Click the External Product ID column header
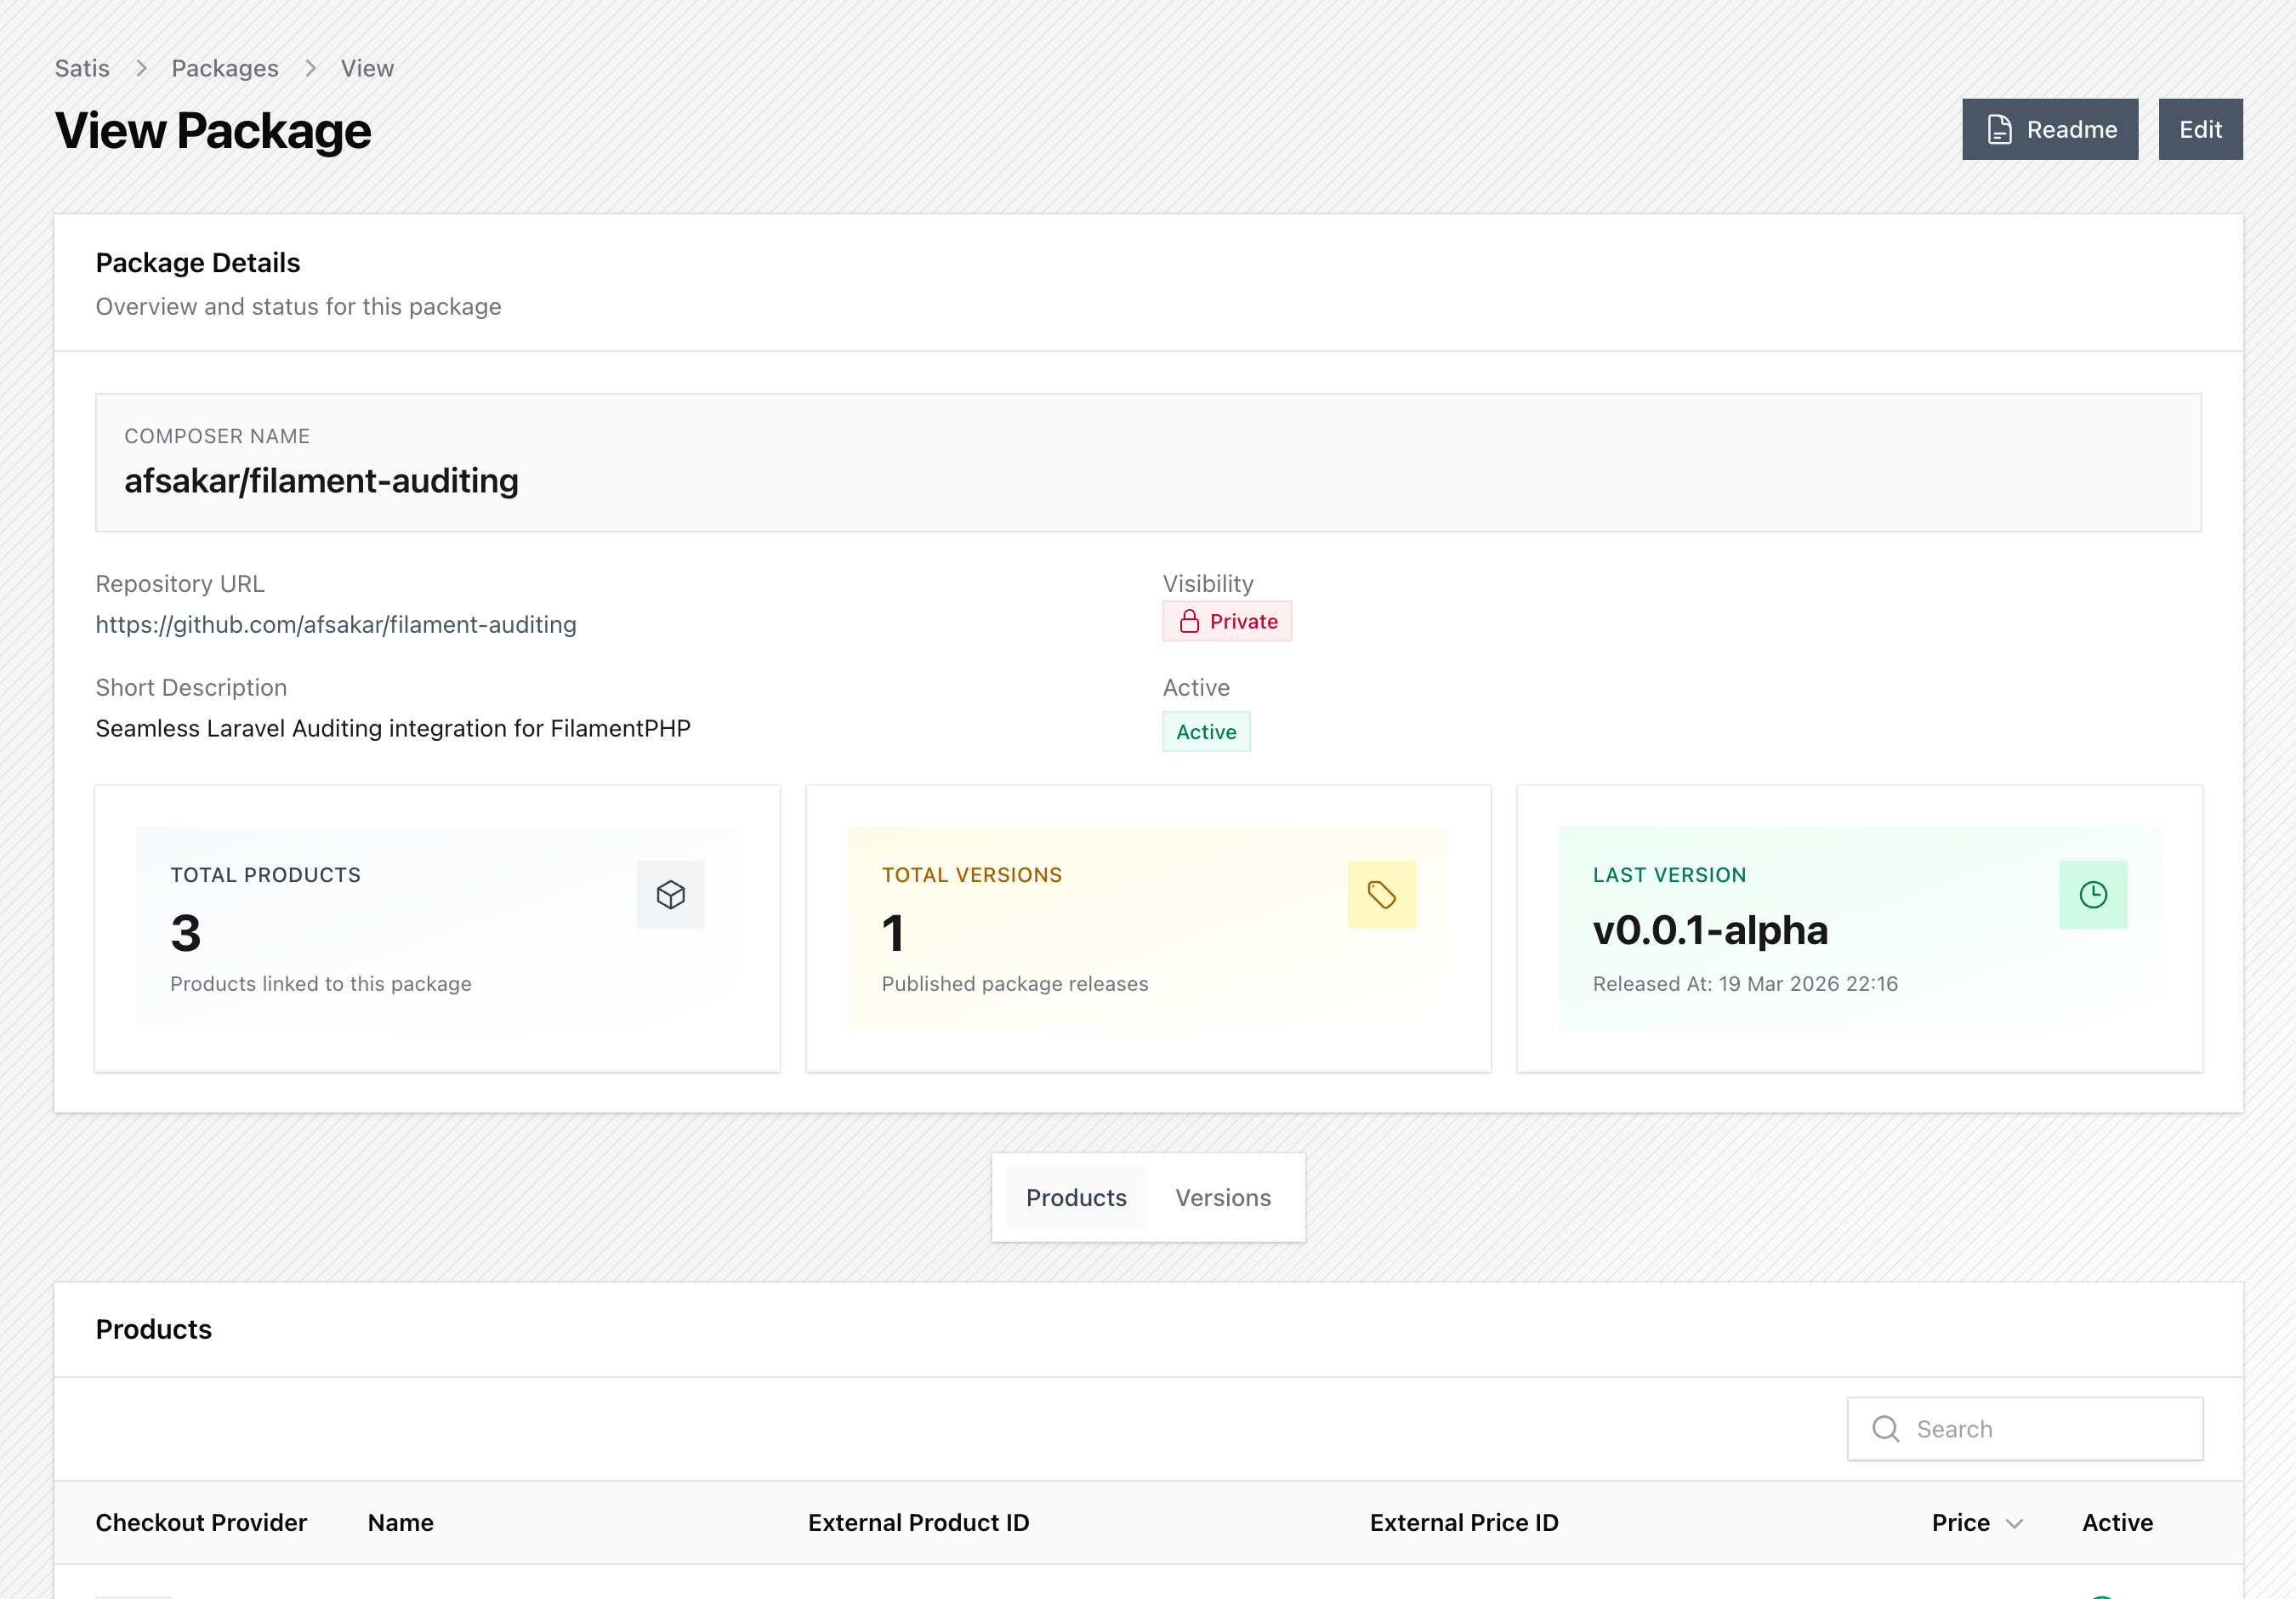Image resolution: width=2296 pixels, height=1599 pixels. point(919,1523)
